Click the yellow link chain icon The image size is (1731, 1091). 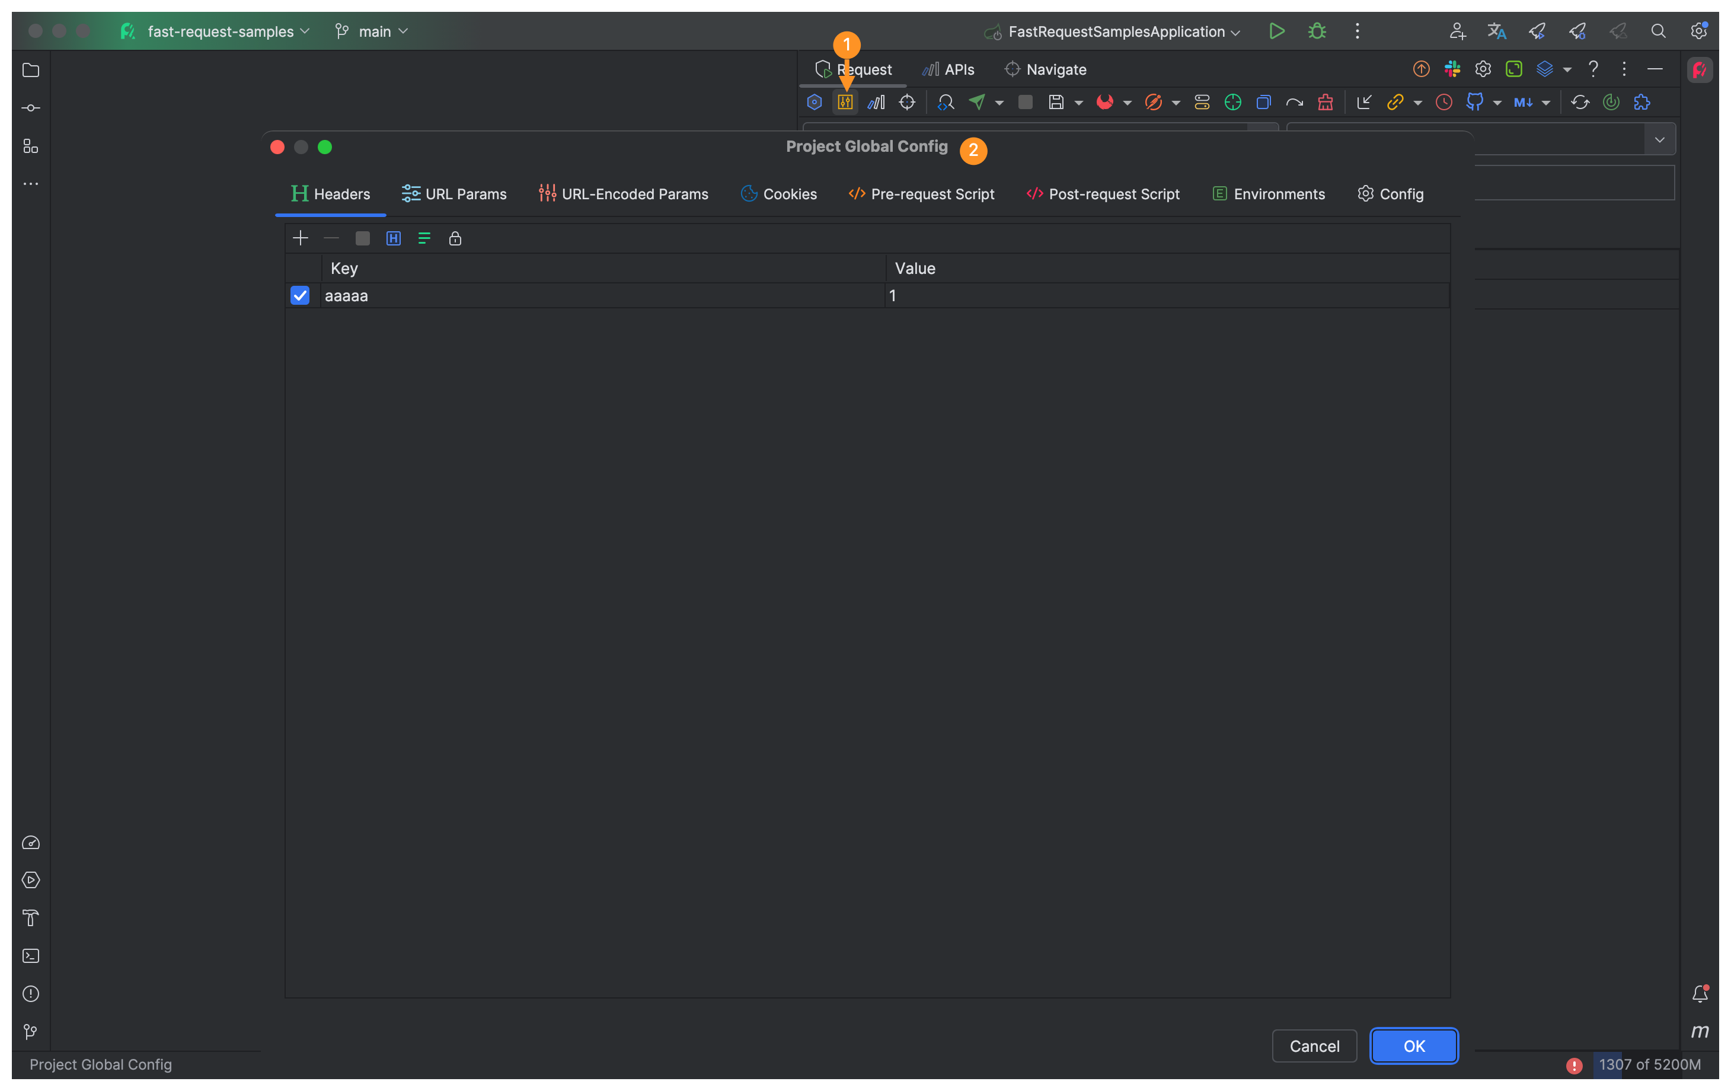click(1394, 102)
